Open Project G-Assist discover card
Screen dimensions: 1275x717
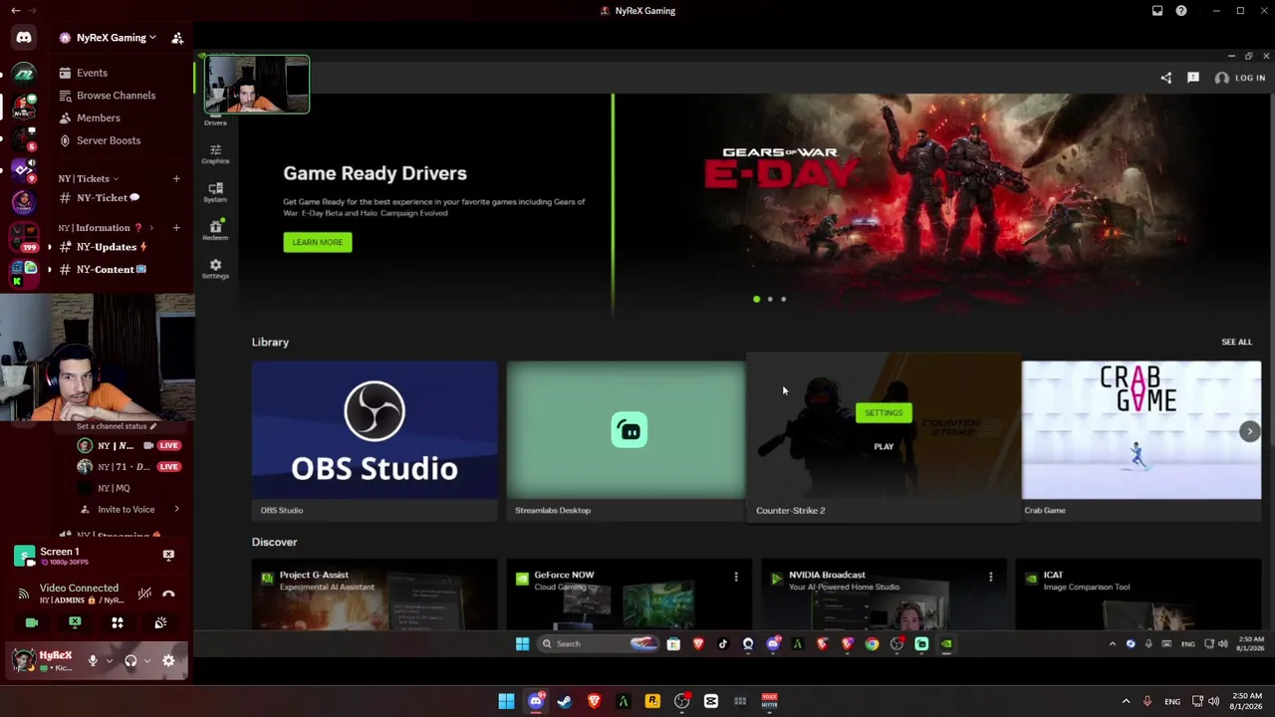pyautogui.click(x=375, y=596)
